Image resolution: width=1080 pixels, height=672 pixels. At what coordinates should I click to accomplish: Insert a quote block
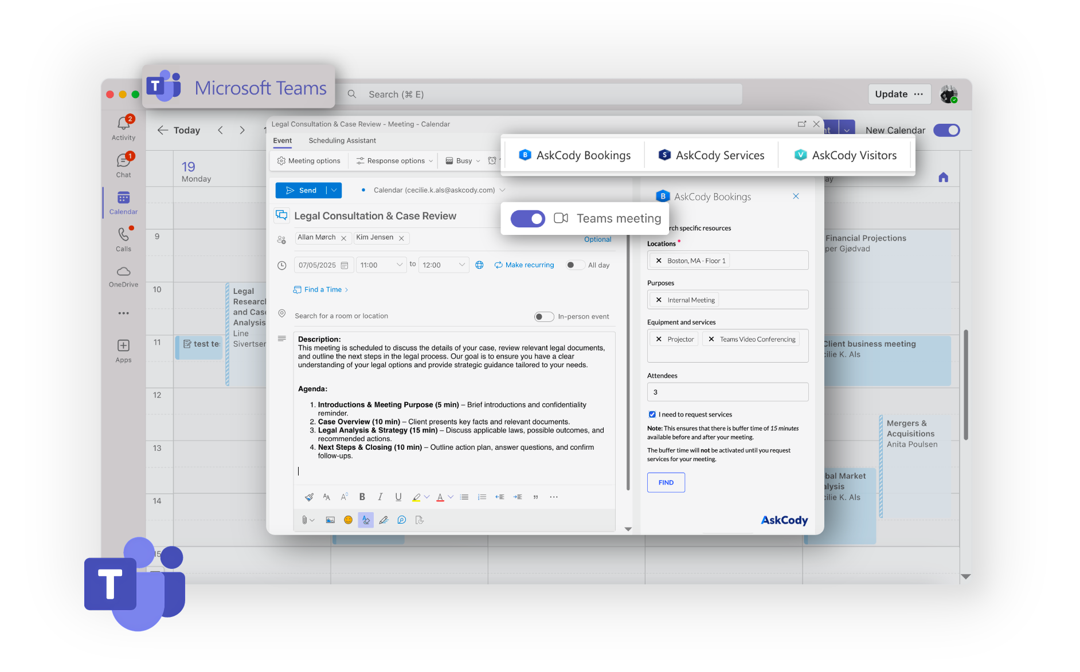coord(535,497)
